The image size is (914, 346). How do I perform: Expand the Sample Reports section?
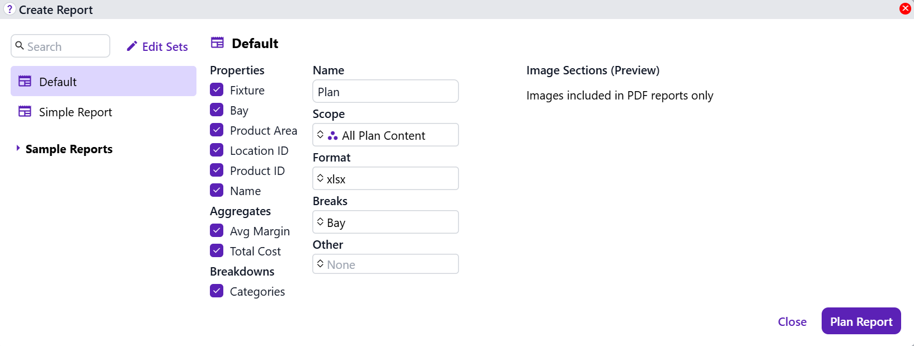[x=18, y=149]
